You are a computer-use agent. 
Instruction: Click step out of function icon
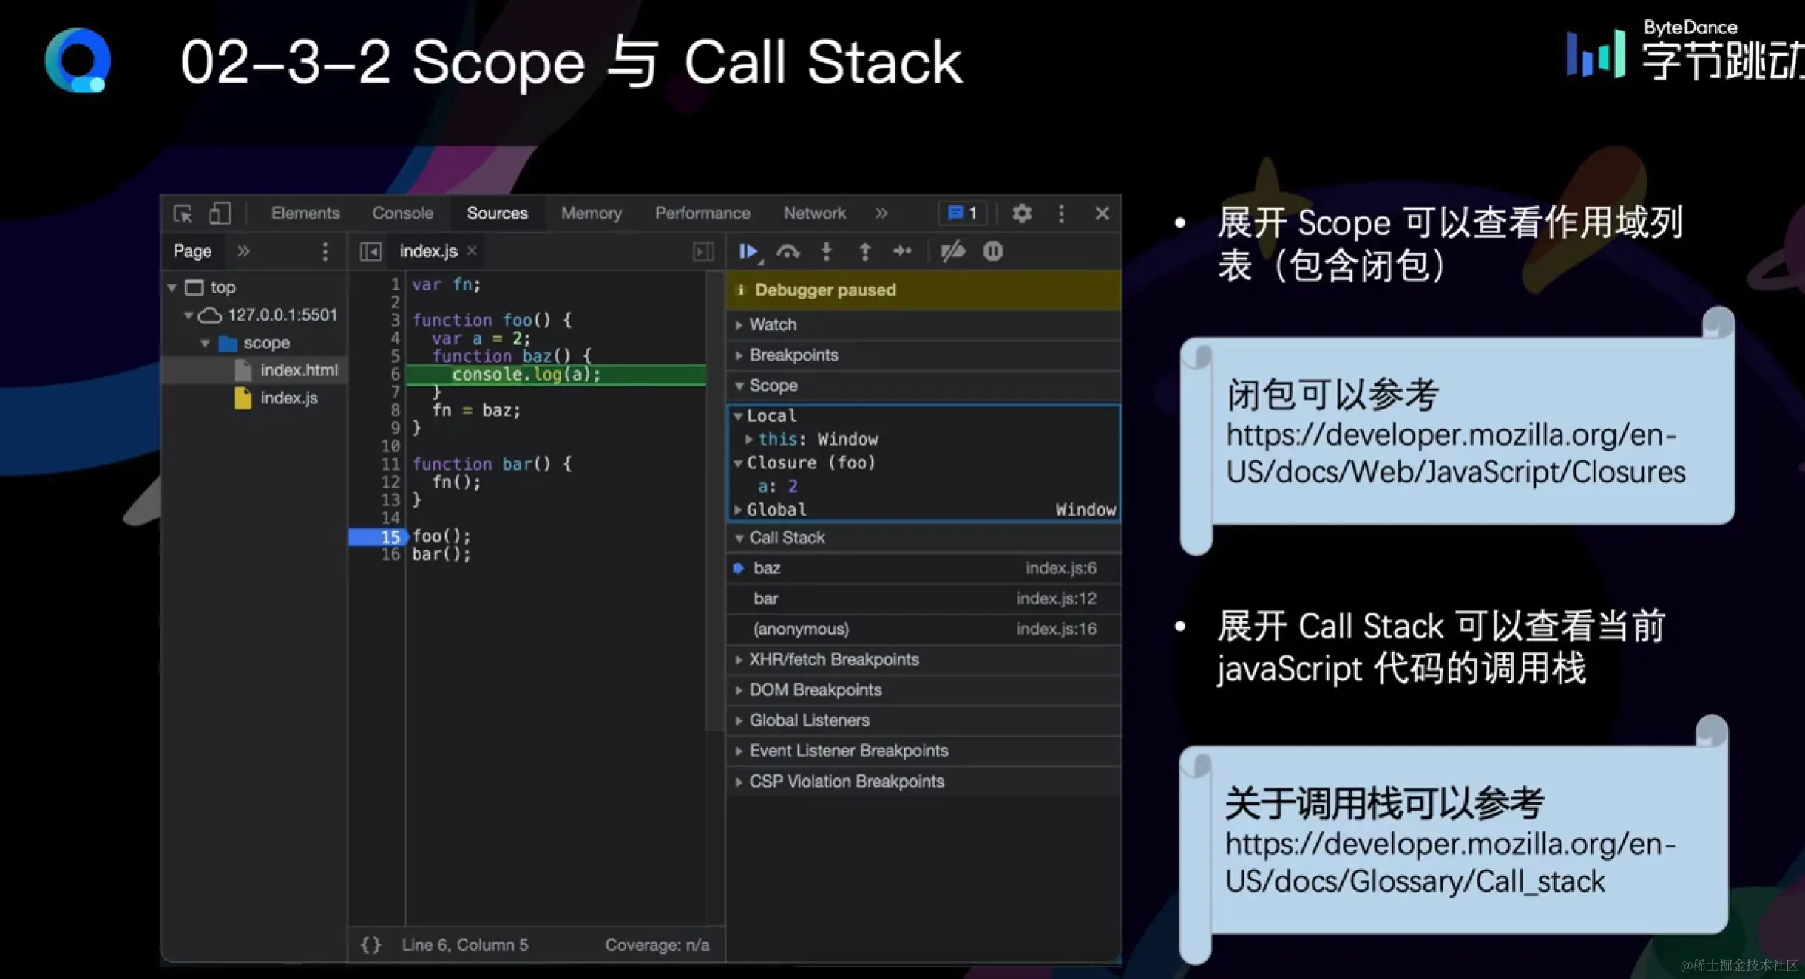click(864, 252)
